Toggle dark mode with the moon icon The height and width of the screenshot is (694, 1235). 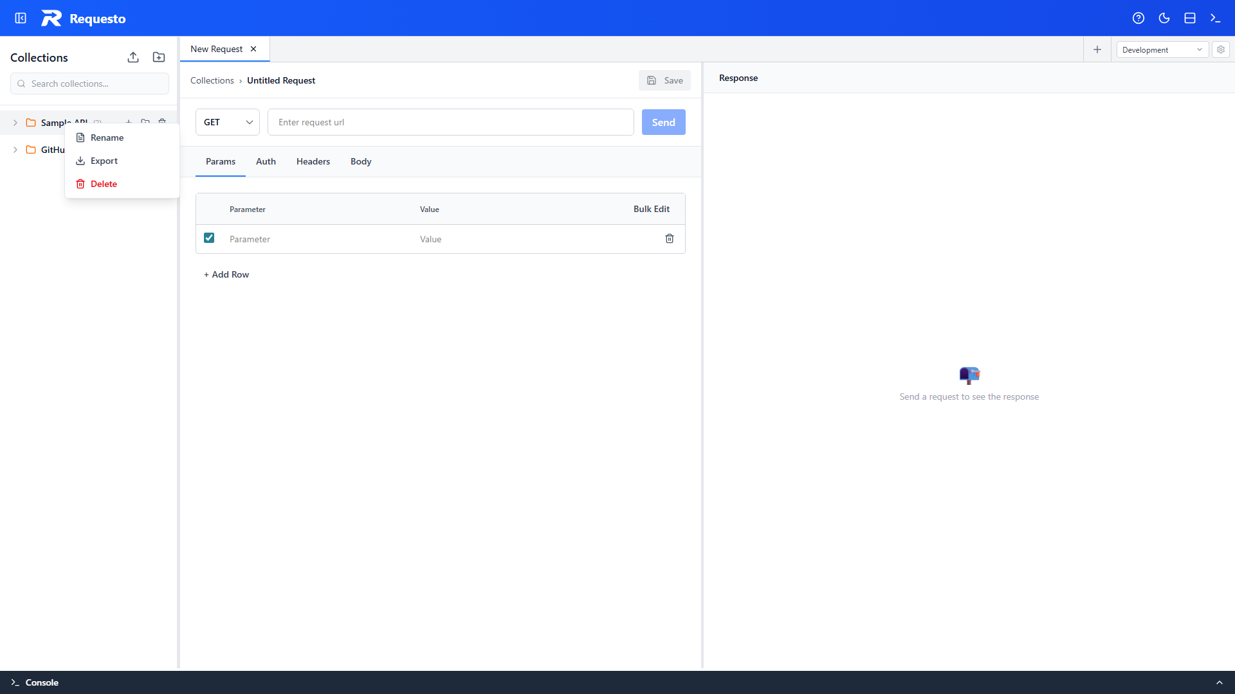click(x=1164, y=18)
